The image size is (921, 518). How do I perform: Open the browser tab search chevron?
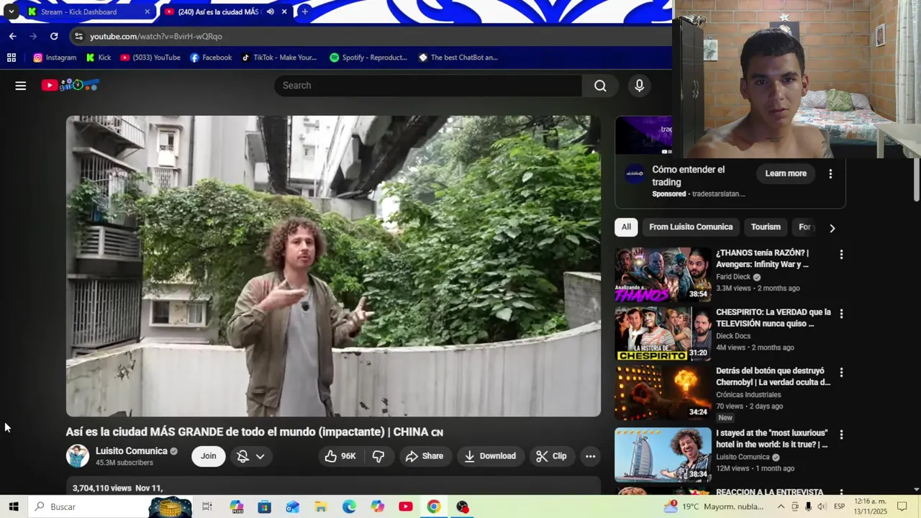11,12
